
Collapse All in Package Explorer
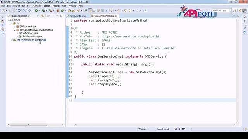coord(38,16)
